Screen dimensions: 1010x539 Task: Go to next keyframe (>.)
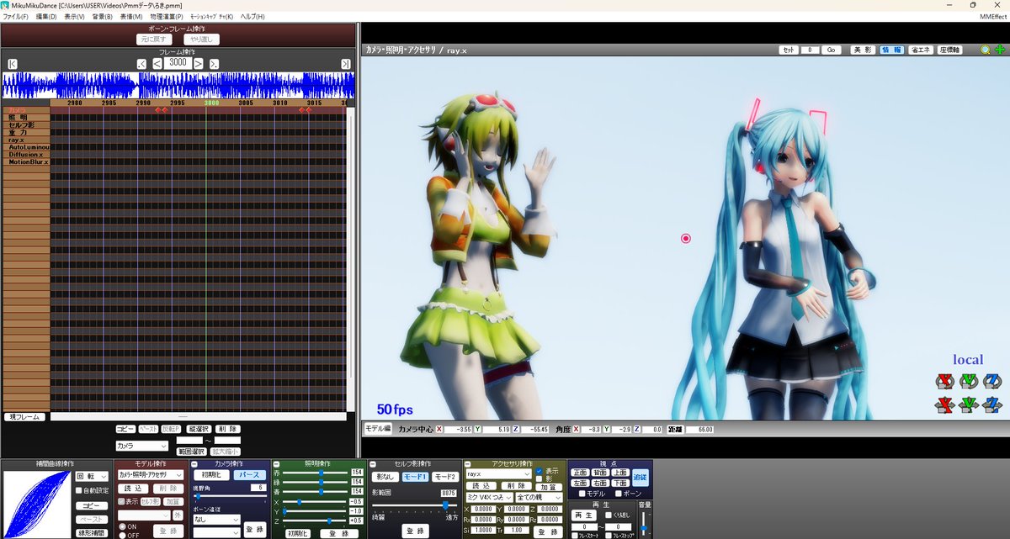click(214, 64)
